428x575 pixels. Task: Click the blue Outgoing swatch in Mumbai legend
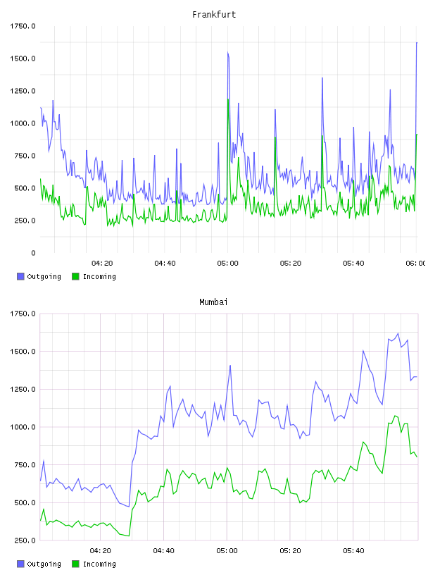pyautogui.click(x=20, y=564)
